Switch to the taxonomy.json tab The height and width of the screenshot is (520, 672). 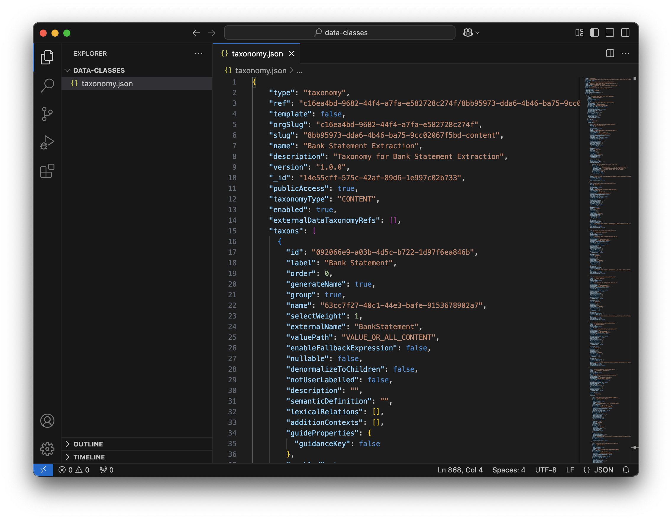(x=258, y=53)
